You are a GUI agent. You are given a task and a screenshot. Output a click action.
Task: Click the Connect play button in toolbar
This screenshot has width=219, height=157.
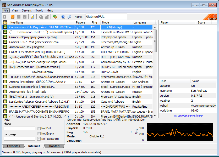tap(4, 17)
